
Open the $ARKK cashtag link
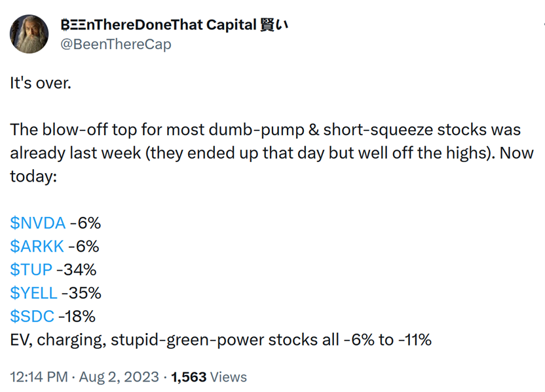tap(37, 246)
